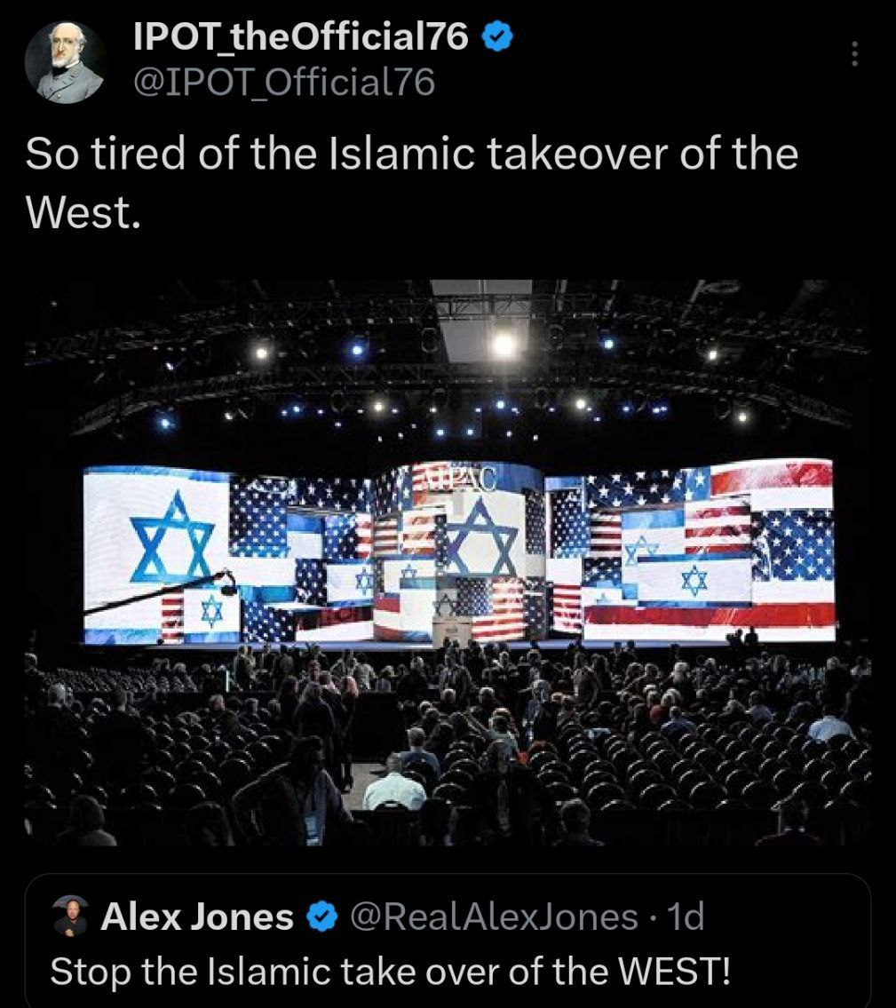The height and width of the screenshot is (1008, 896).
Task: Click the 1d timestamp on the quoted post
Action: (x=684, y=917)
